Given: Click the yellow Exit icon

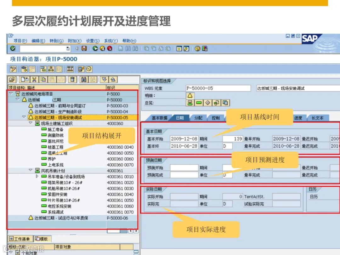Looking at the screenshot, I should pyautogui.click(x=103, y=48).
